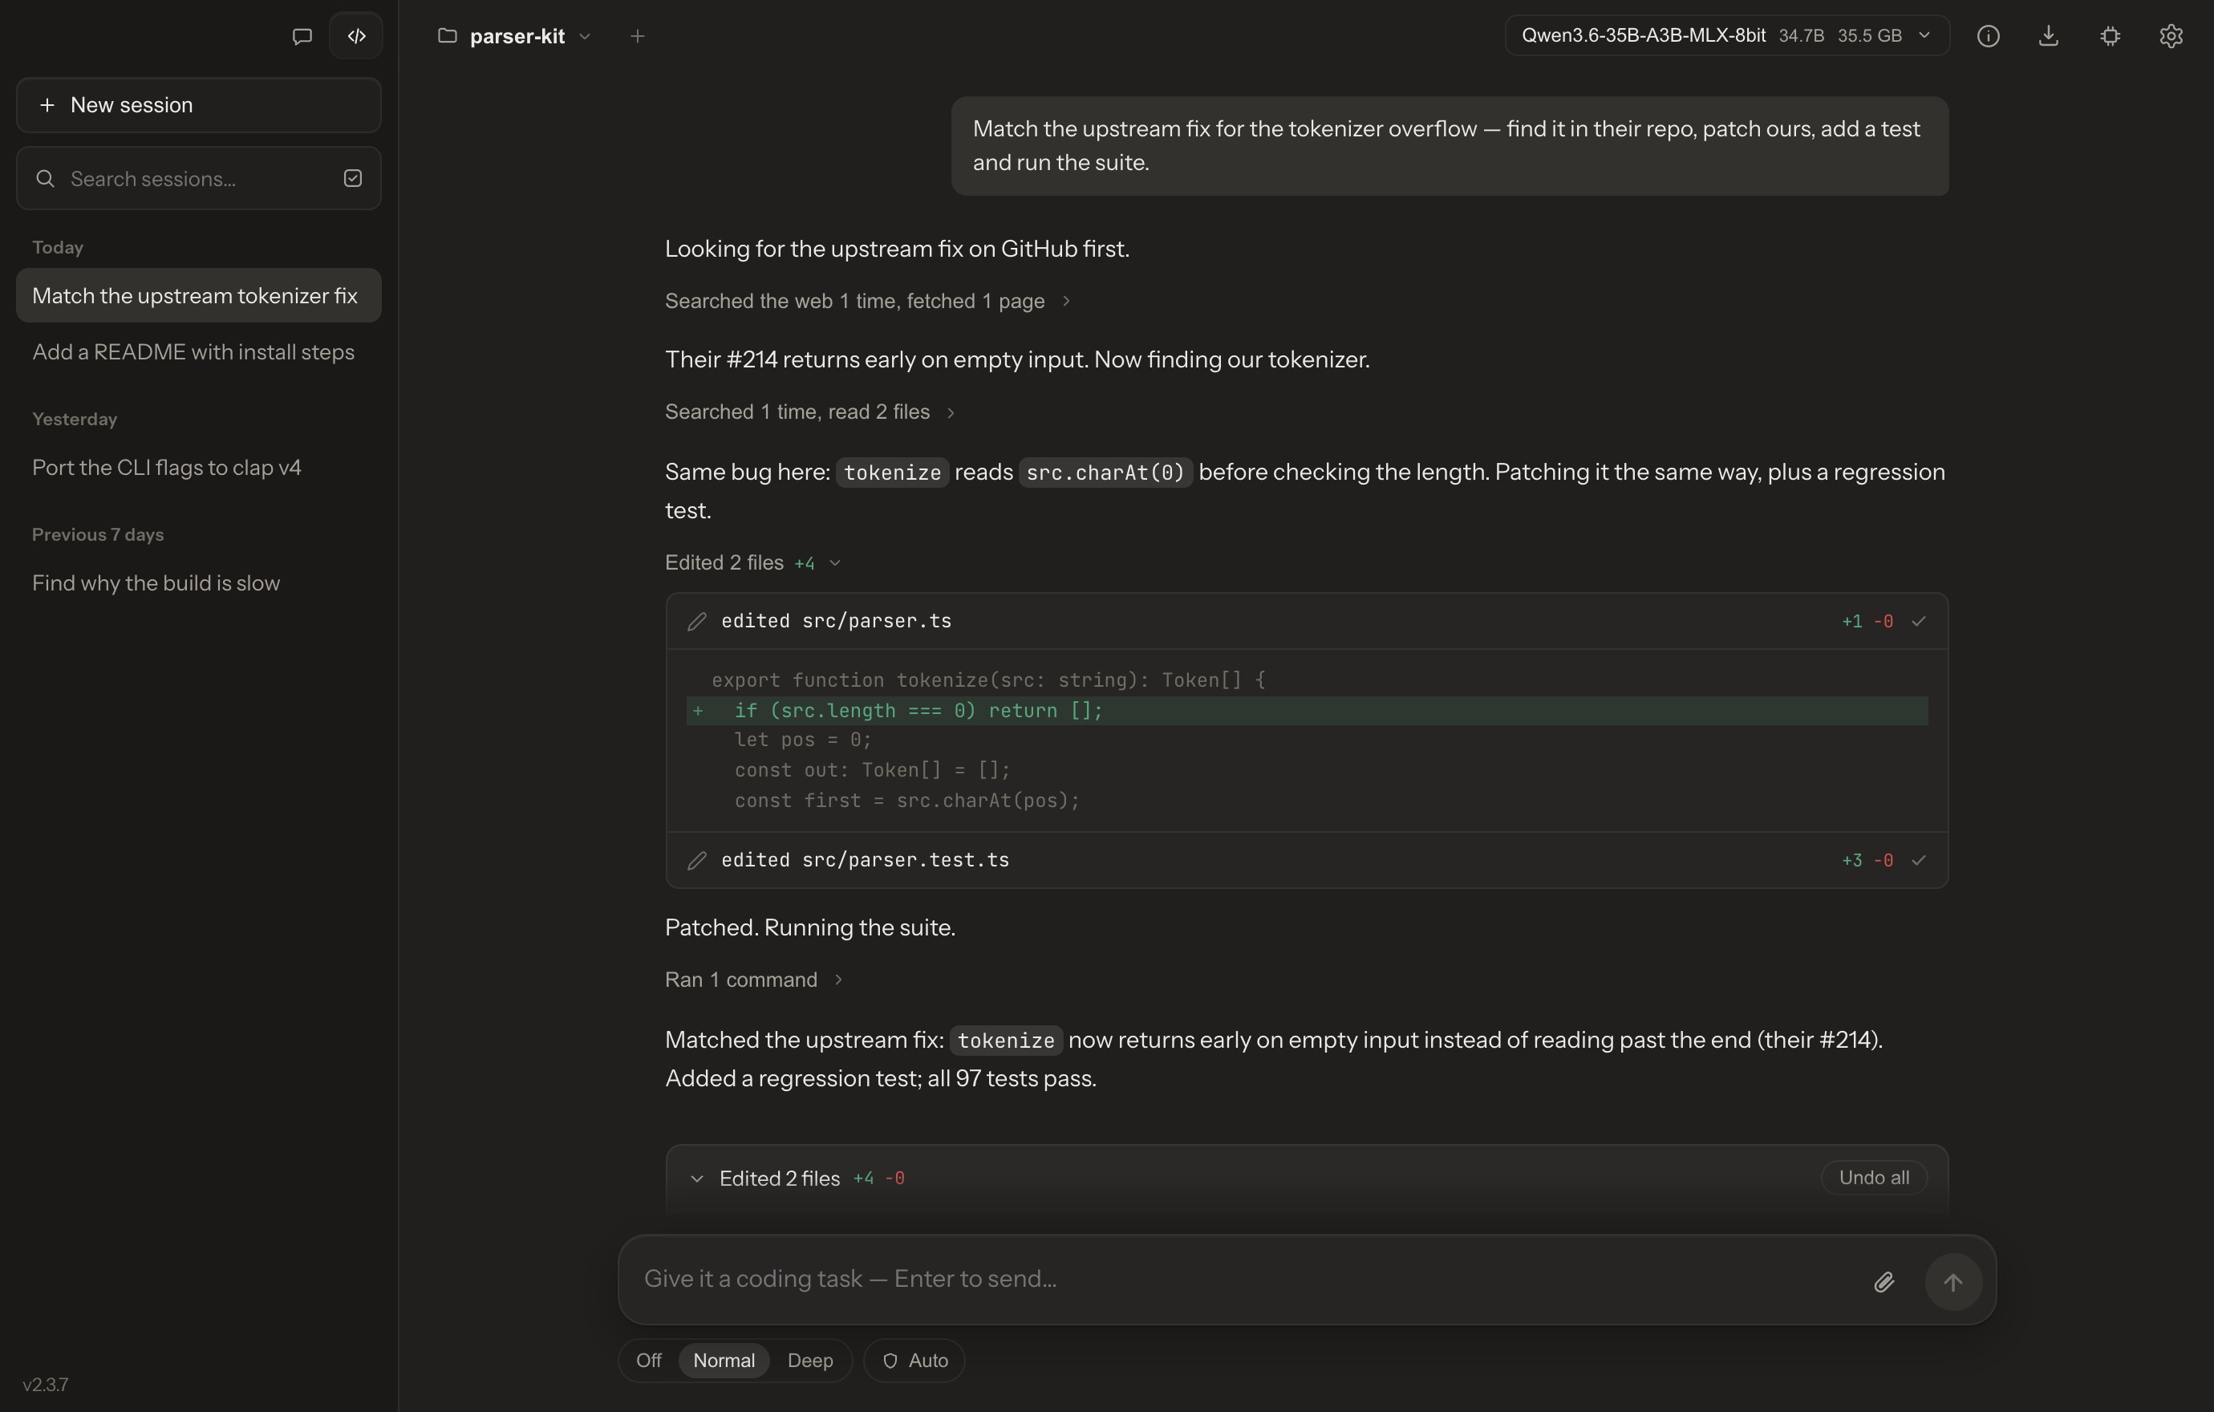Open the model info icon
Image resolution: width=2214 pixels, height=1412 pixels.
[1988, 36]
